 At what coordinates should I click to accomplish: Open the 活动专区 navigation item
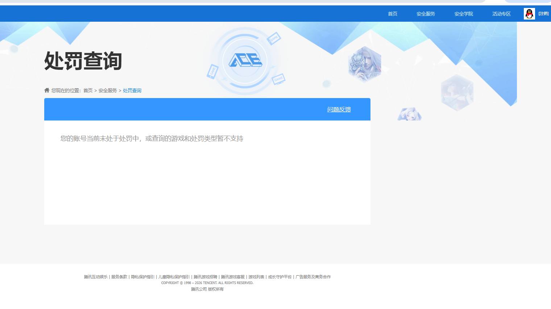(501, 13)
